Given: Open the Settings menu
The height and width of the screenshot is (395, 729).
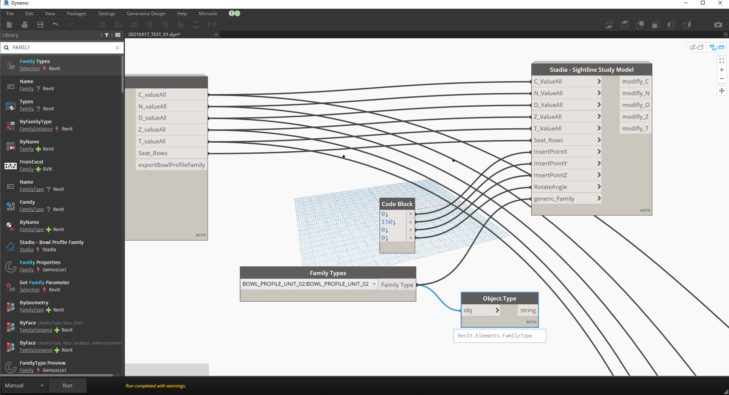Looking at the screenshot, I should pyautogui.click(x=107, y=14).
